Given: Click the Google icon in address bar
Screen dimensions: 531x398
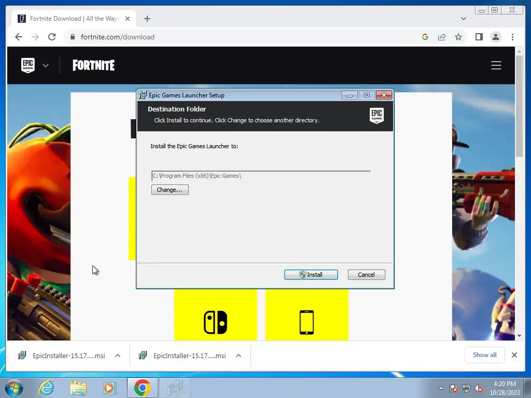Looking at the screenshot, I should (x=425, y=37).
